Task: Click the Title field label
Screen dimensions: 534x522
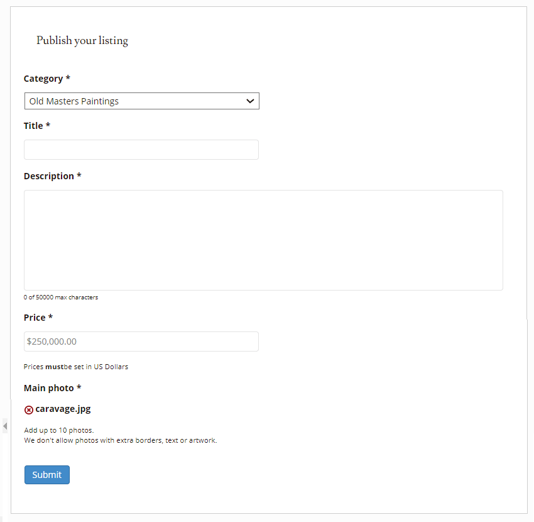Action: point(36,126)
